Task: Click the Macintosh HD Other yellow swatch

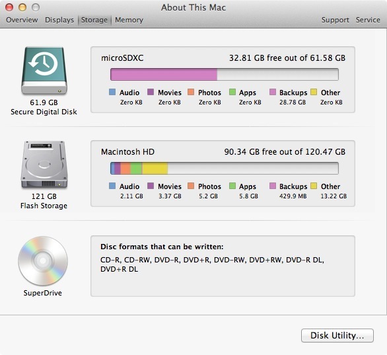Action: click(x=314, y=186)
